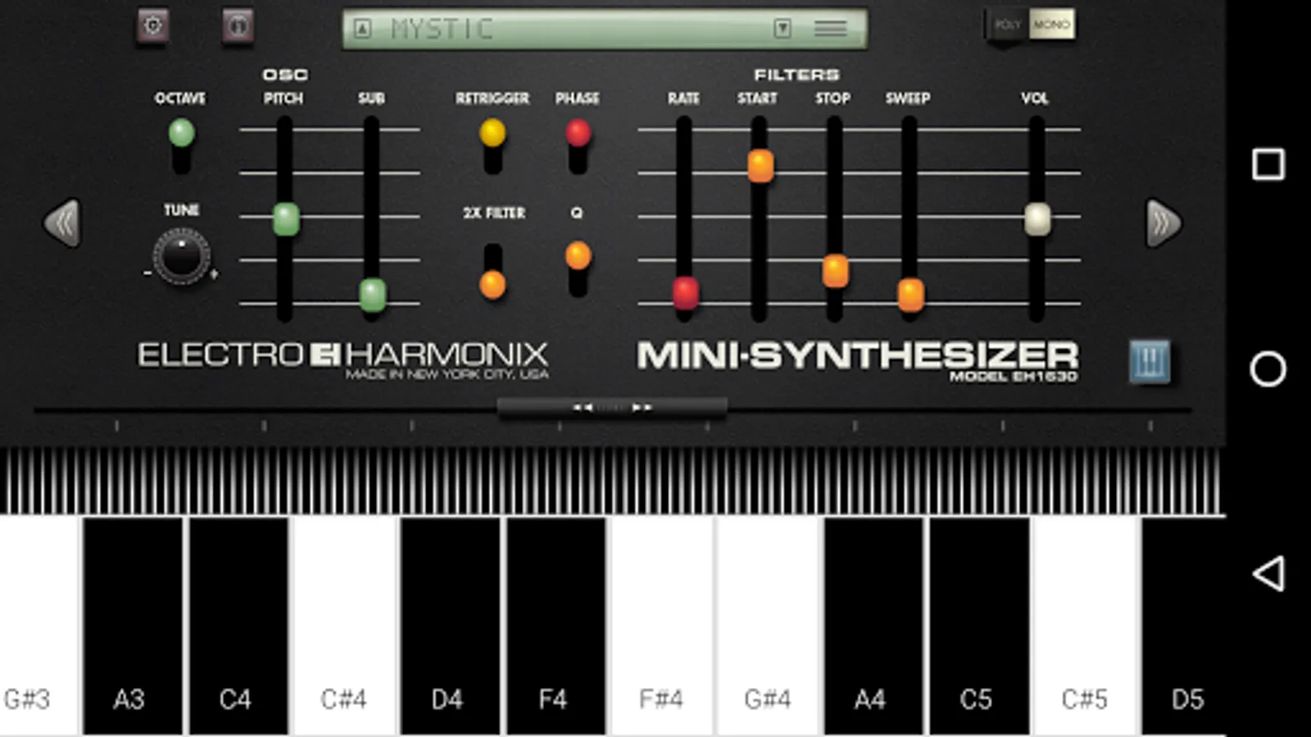Play the F#4 key
Image resolution: width=1311 pixels, height=737 pixels.
coord(662,626)
